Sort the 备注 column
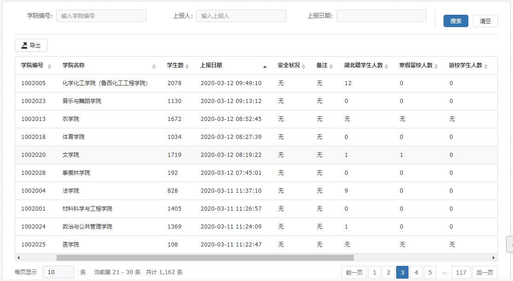Viewport: 513px width, 281px height. tap(331, 66)
